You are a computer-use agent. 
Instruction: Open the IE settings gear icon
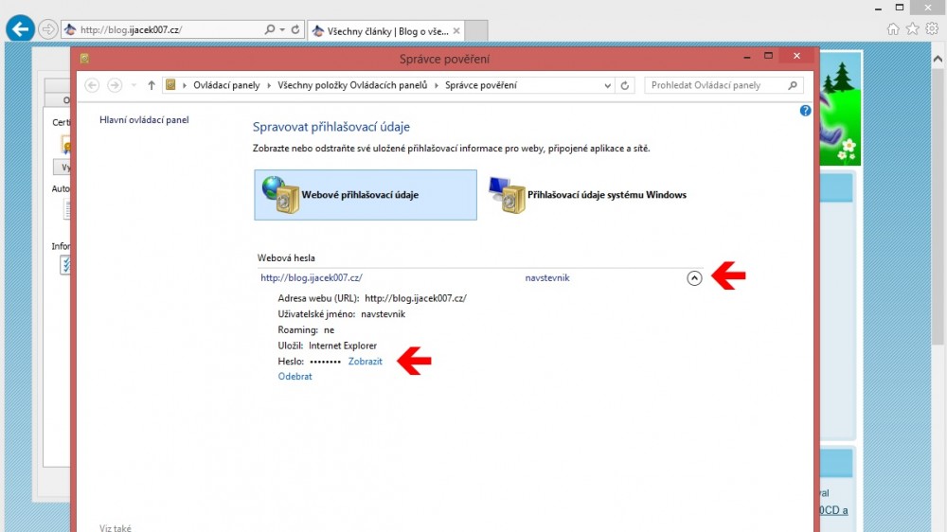click(931, 29)
